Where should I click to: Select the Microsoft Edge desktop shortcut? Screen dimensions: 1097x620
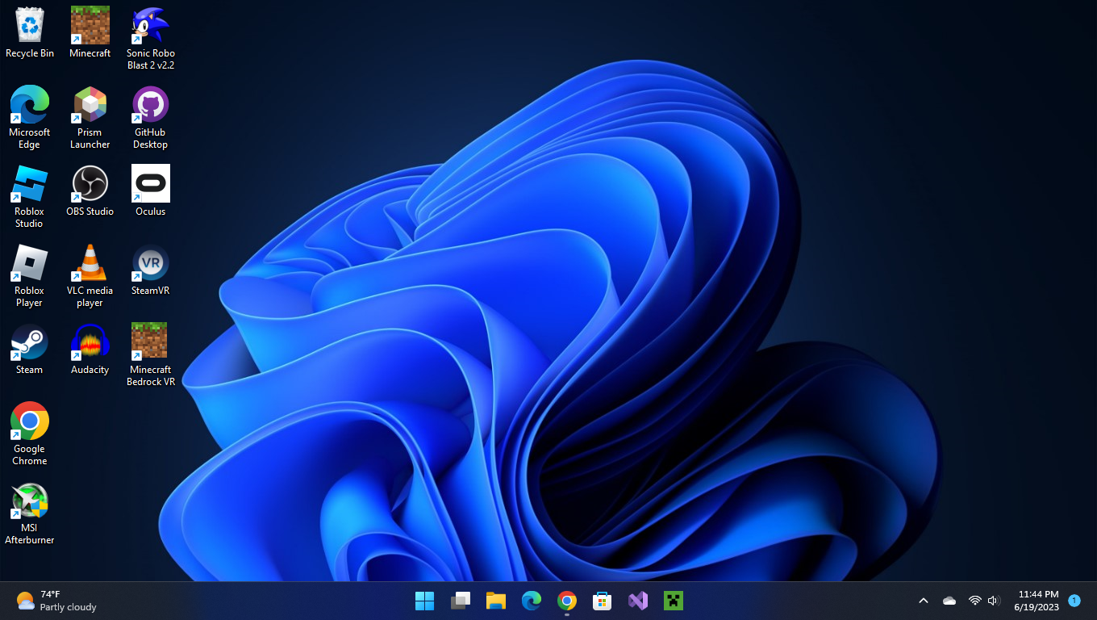coord(30,118)
